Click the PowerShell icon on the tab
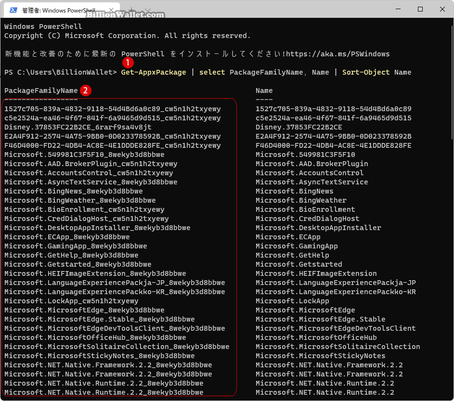The width and height of the screenshot is (454, 401). tap(13, 11)
